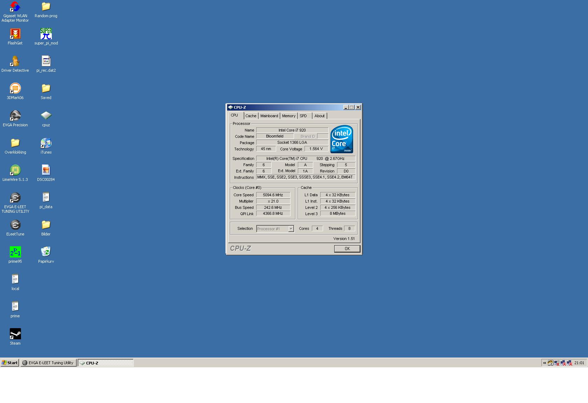Click the Core Speed value 5094.6 MHz
Image resolution: width=588 pixels, height=403 pixels.
(273, 195)
